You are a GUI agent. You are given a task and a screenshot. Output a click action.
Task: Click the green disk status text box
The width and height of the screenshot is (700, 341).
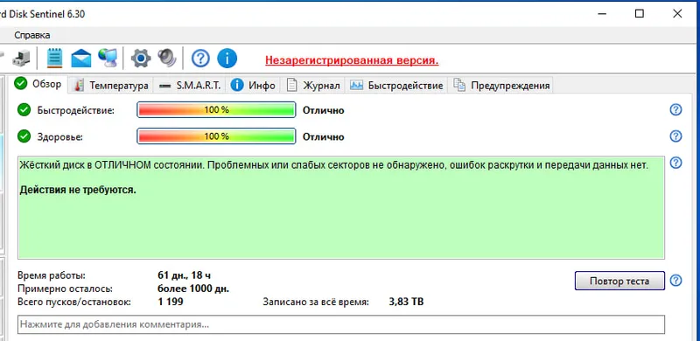point(341,207)
